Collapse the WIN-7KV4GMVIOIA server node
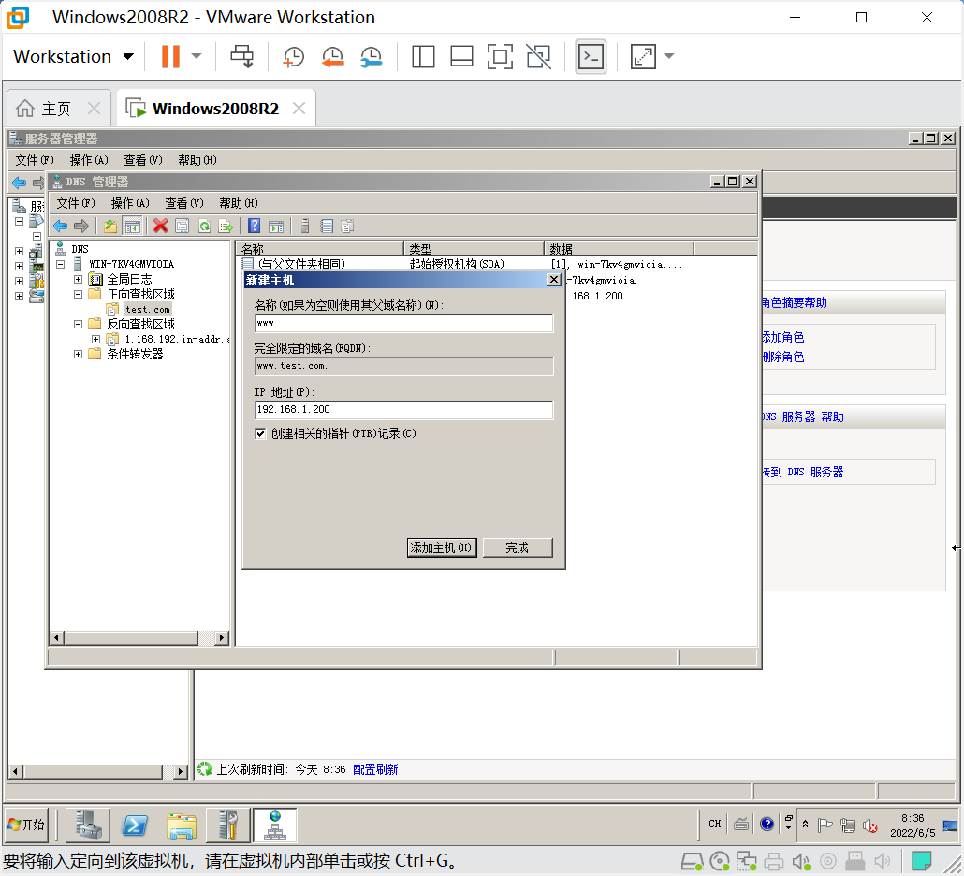The width and height of the screenshot is (964, 876). click(x=60, y=264)
